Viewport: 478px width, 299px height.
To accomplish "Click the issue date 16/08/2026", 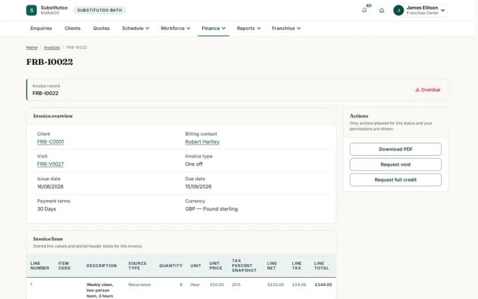I will pyautogui.click(x=51, y=186).
